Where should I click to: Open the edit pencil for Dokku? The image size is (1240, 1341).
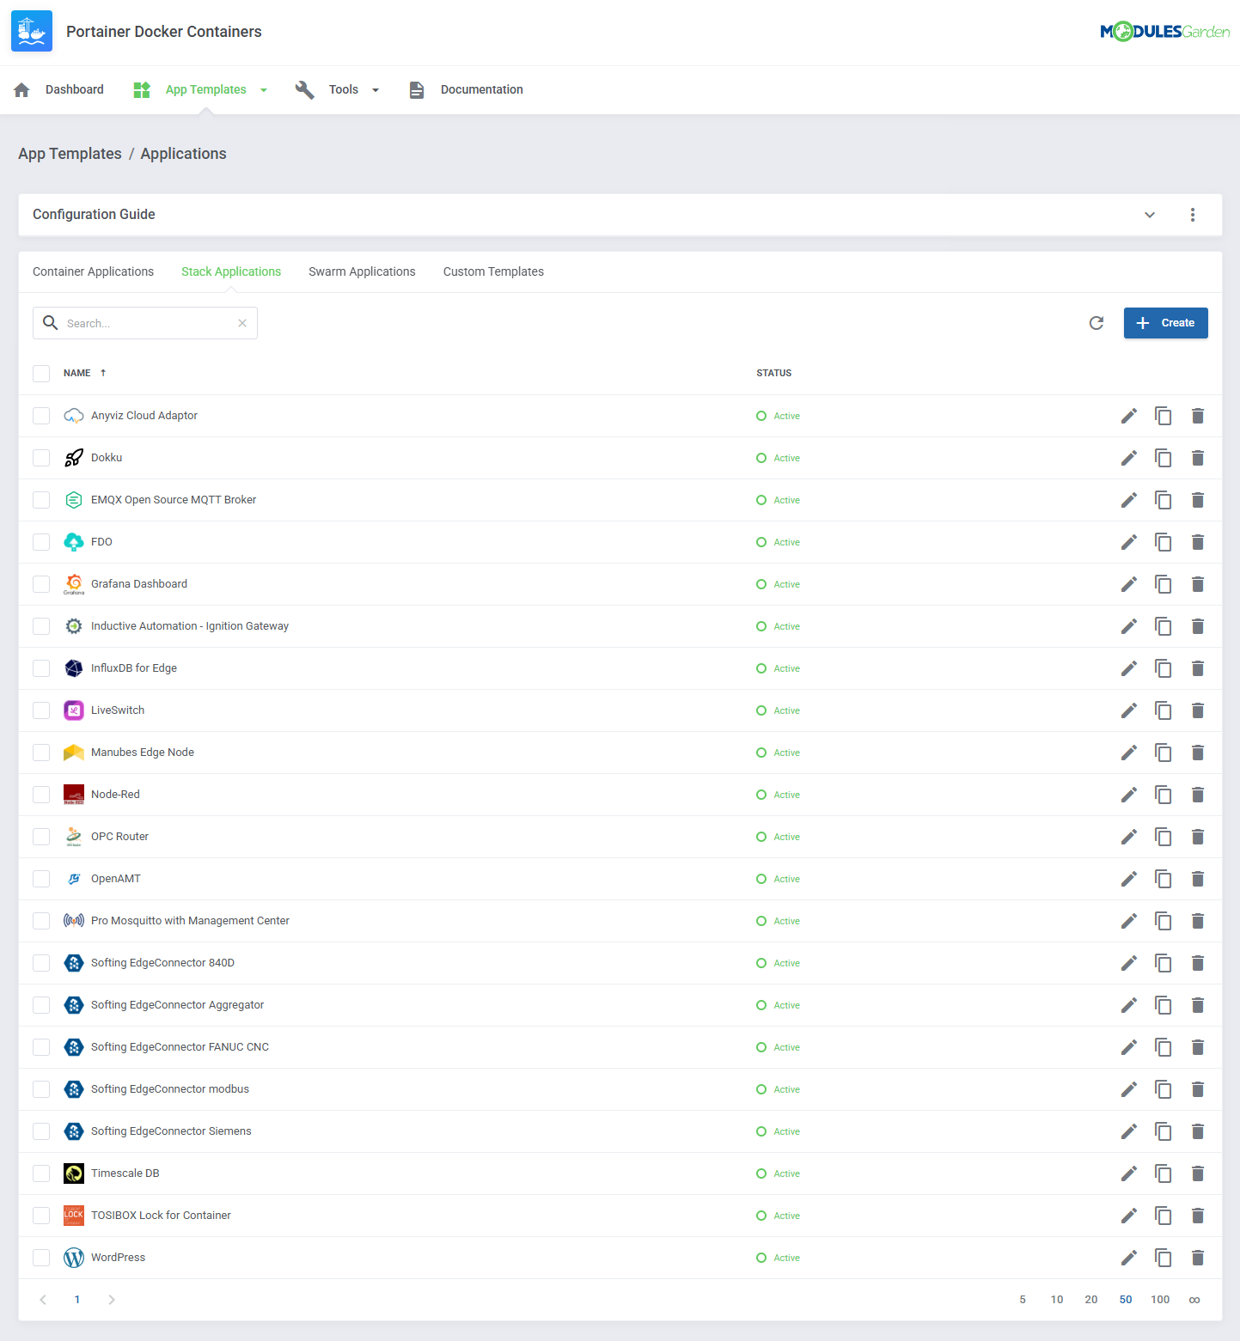coord(1128,458)
